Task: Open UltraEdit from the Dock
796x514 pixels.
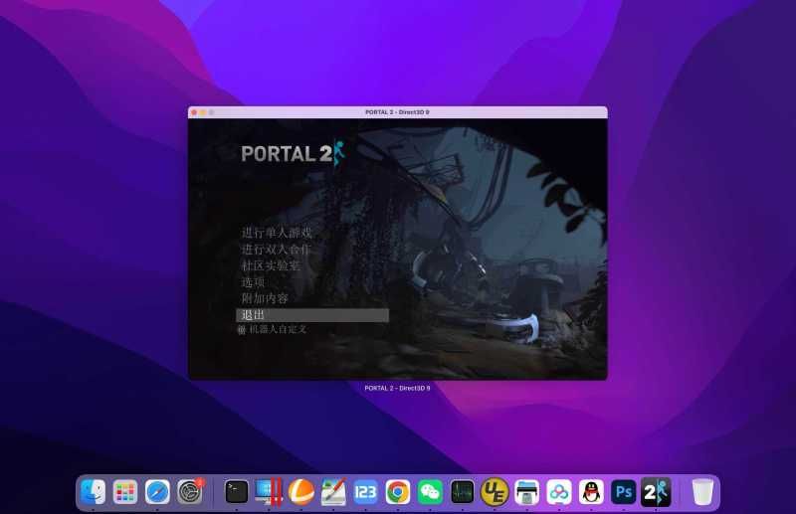Action: point(495,492)
